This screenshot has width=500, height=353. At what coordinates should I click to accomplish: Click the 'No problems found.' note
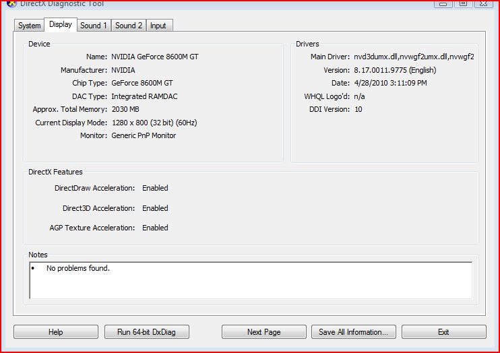point(77,268)
